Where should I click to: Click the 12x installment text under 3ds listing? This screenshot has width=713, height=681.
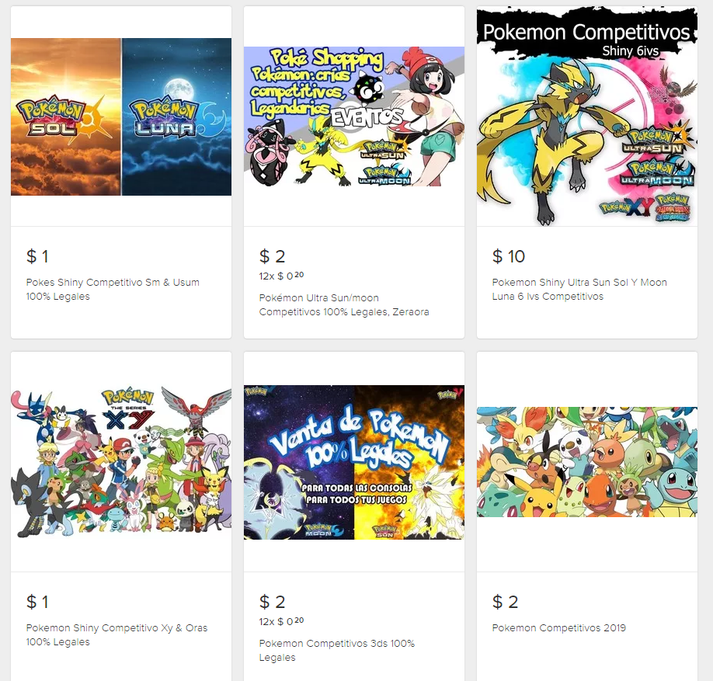(281, 621)
